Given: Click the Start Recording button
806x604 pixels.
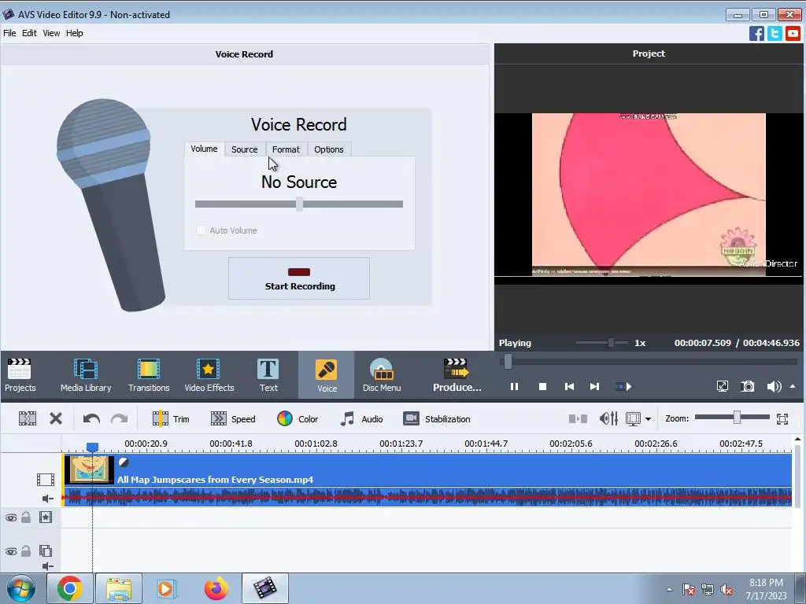Looking at the screenshot, I should click(299, 278).
